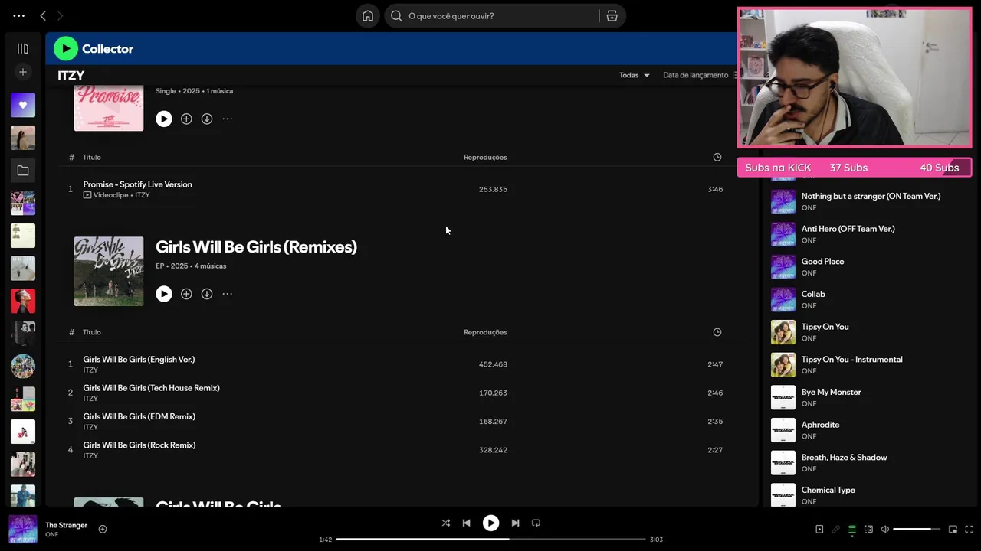Image resolution: width=981 pixels, height=551 pixels.
Task: Open the Promise album cover art
Action: (x=109, y=108)
